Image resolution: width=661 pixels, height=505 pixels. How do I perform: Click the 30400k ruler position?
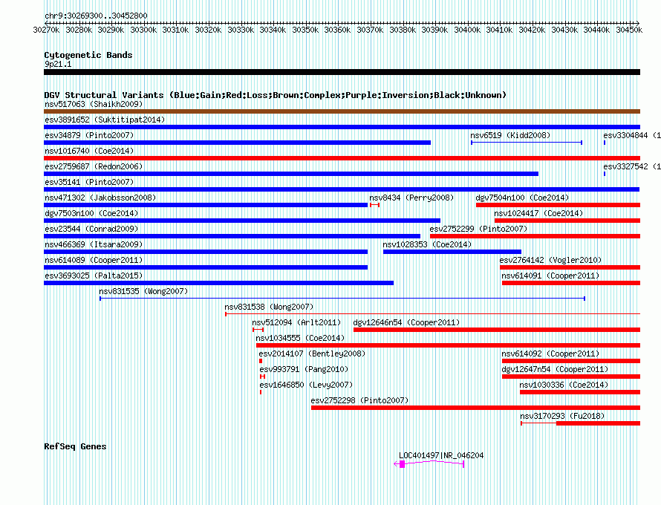click(x=467, y=30)
